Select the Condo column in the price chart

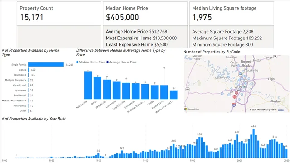coord(155,92)
